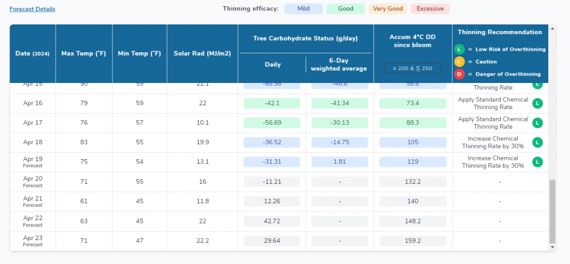The width and height of the screenshot is (570, 264).
Task: Click the red D danger legend icon
Action: [460, 74]
